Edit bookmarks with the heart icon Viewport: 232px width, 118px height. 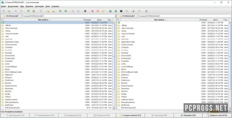pyautogui.click(x=98, y=11)
